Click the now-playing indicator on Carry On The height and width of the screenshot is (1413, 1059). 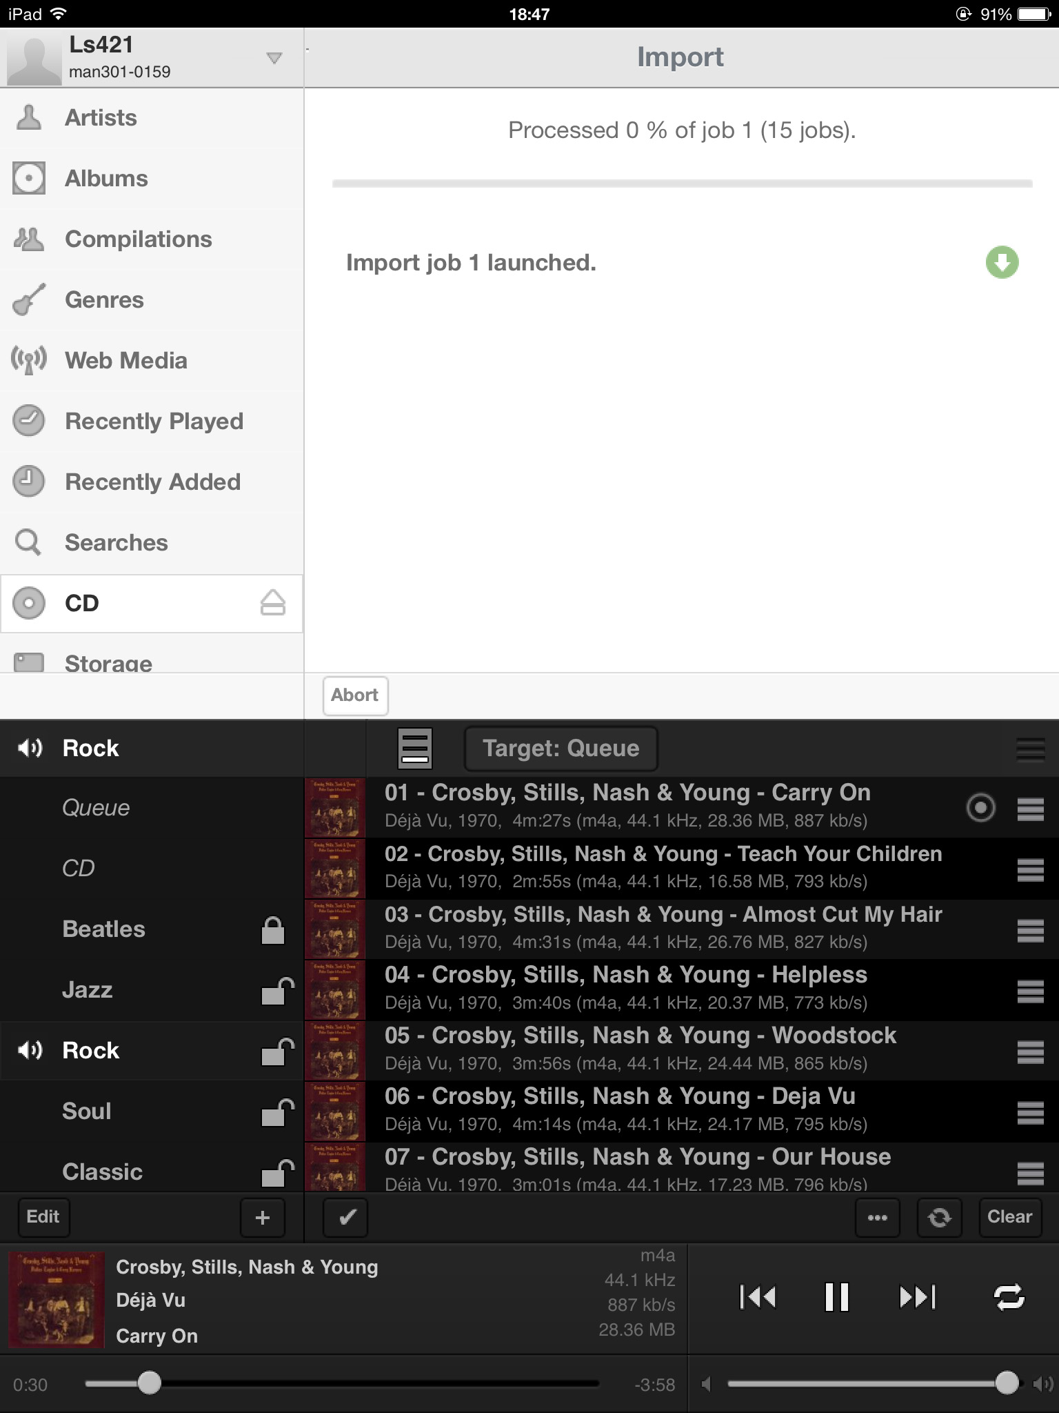tap(981, 807)
